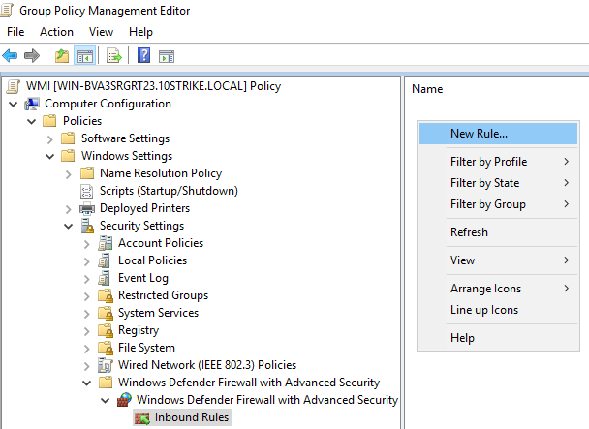
Task: Select Name Resolution Policy label in tree
Action: pyautogui.click(x=161, y=173)
